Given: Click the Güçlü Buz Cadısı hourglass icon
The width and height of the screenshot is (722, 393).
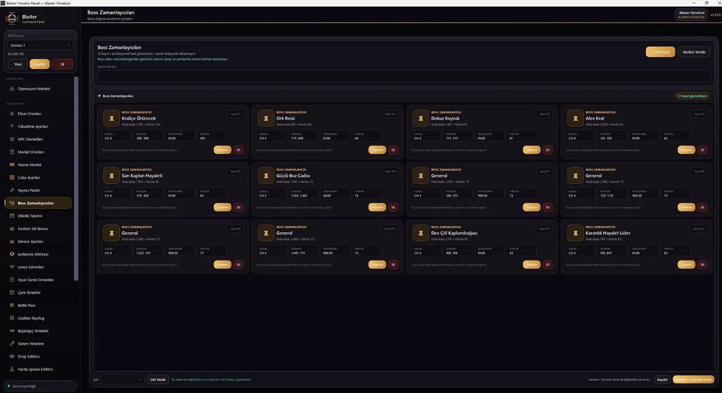Looking at the screenshot, I should [266, 175].
